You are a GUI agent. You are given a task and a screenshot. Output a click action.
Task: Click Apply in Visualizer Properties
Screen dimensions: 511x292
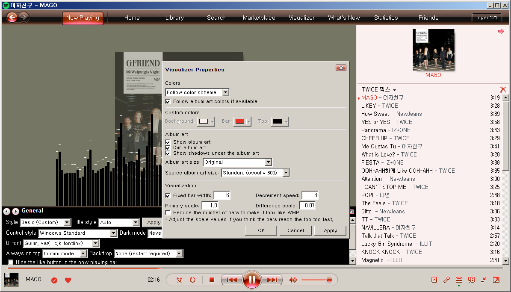(331, 230)
